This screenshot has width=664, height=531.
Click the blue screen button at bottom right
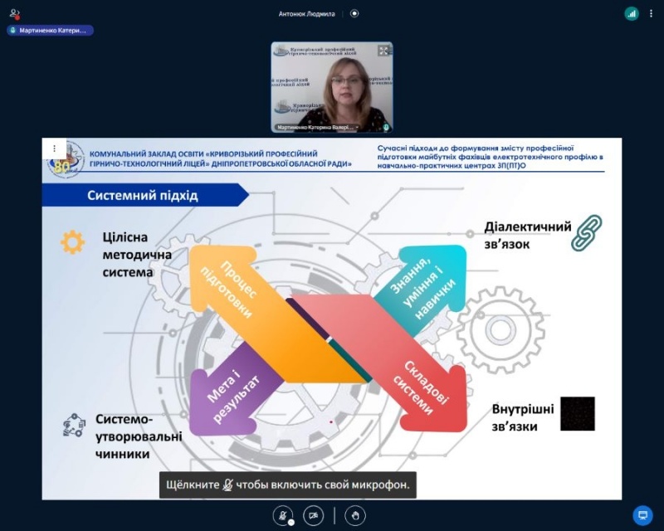pyautogui.click(x=642, y=514)
